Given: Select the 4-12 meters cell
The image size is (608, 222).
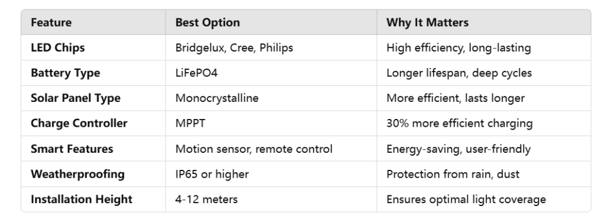Looking at the screenshot, I should coord(207,199).
